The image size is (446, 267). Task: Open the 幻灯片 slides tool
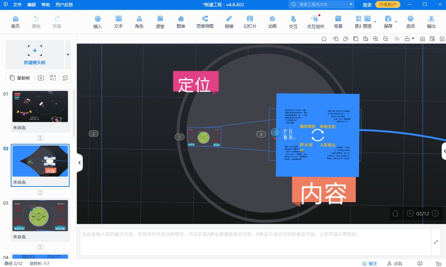[250, 22]
